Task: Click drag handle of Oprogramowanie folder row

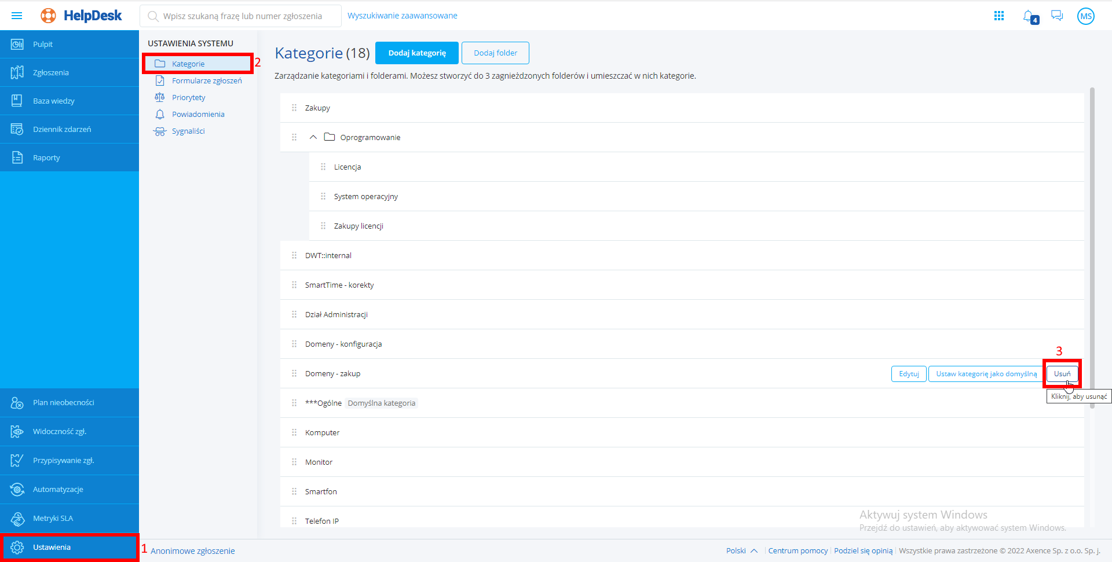Action: pyautogui.click(x=294, y=137)
